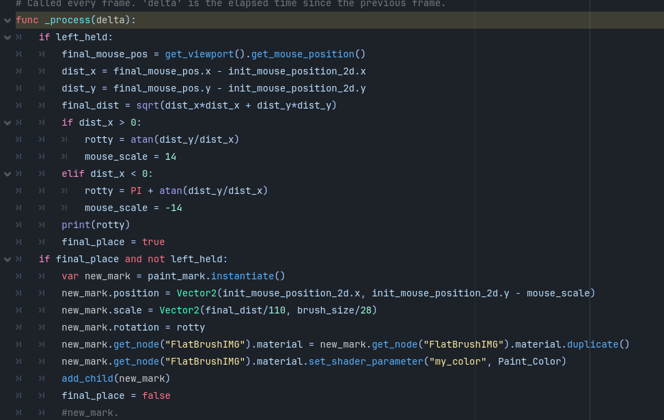Click the '#new_mark.' comment line
The height and width of the screenshot is (420, 664).
tap(89, 412)
